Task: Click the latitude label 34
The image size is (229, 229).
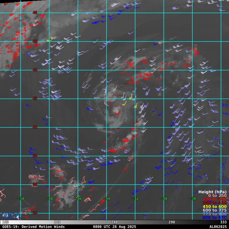Action: [35, 213]
